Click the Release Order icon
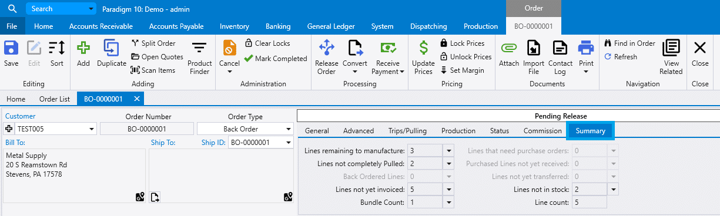This screenshot has width=720, height=216. tap(327, 48)
